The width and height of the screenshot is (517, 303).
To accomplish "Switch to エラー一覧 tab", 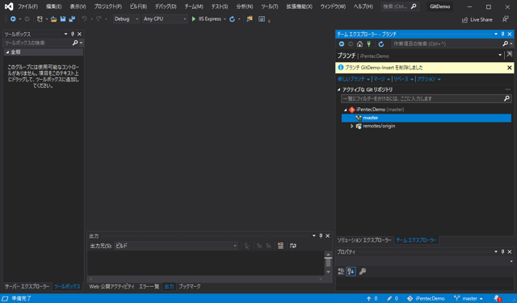I will click(x=149, y=287).
